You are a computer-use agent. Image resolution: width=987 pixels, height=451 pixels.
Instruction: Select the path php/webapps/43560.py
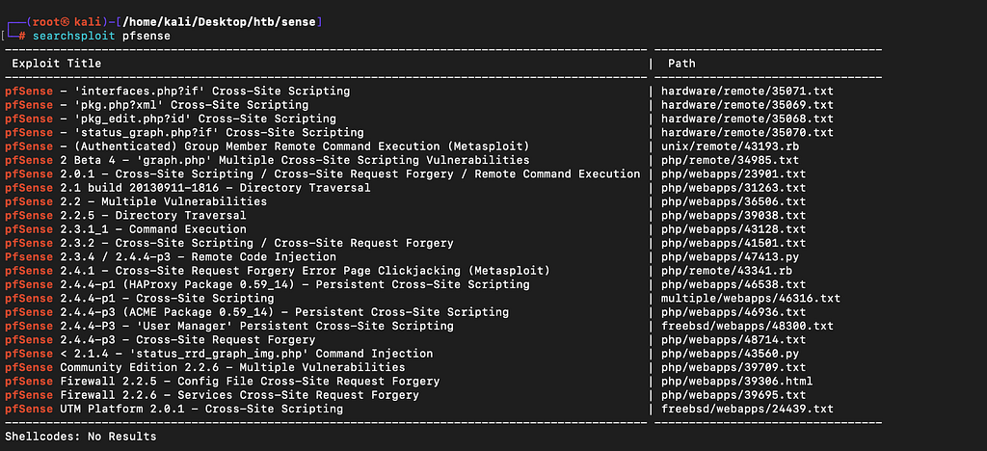tap(731, 354)
